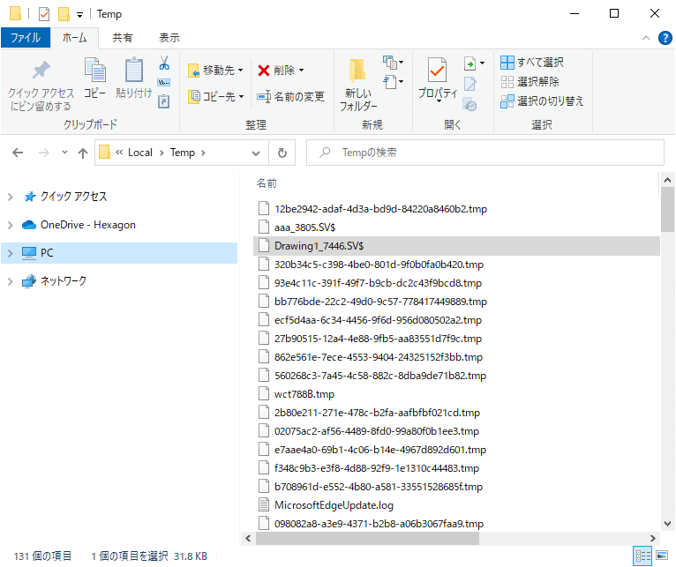The image size is (676, 567).
Task: Select file b708961d-e552-4b80-a581-33551528685f.tmp
Action: (x=379, y=487)
